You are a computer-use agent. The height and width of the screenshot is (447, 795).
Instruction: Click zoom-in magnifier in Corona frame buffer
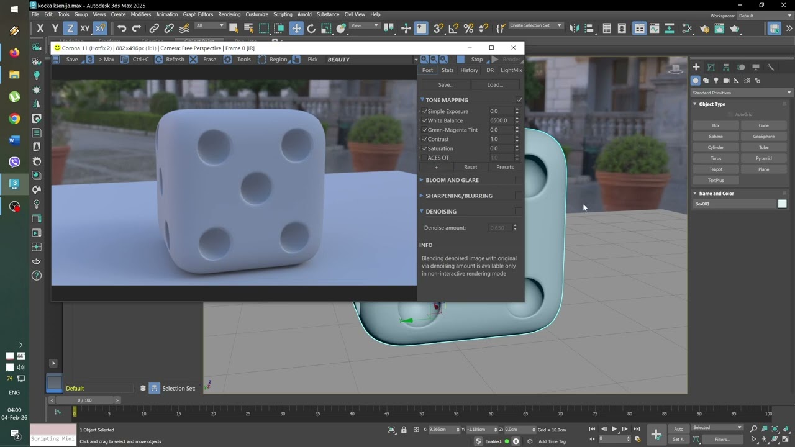pos(424,59)
